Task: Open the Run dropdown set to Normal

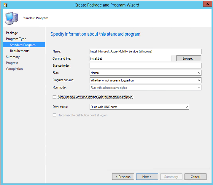Action: coord(145,73)
